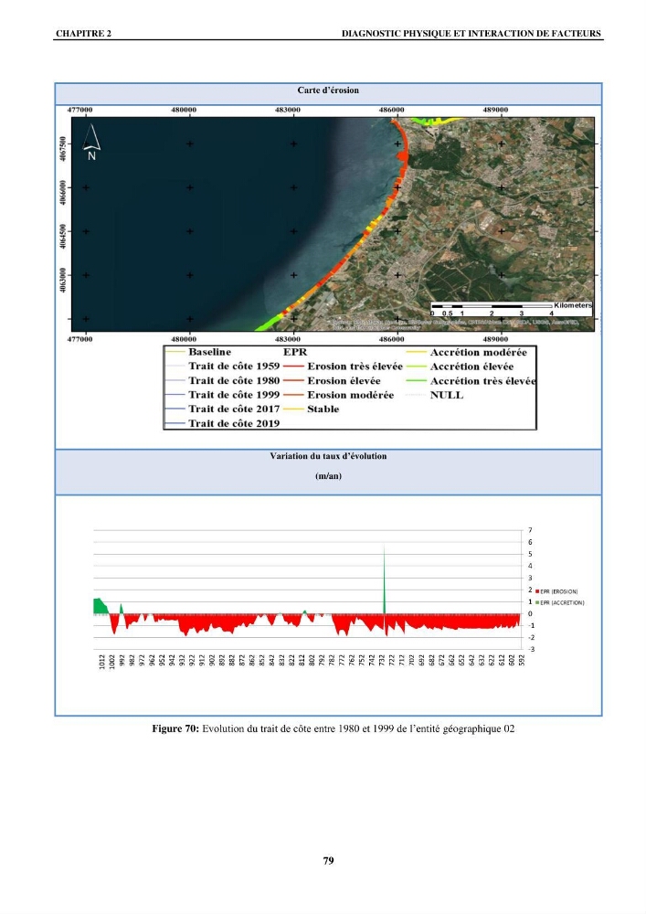
Task: Click the Kilometers scale bar on map
Action: click(512, 309)
